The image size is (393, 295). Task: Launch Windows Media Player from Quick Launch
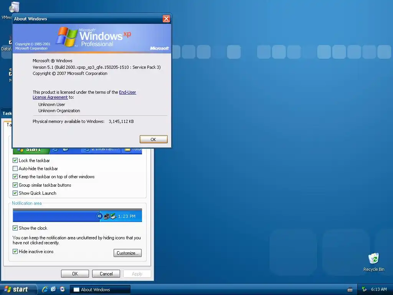click(63, 289)
